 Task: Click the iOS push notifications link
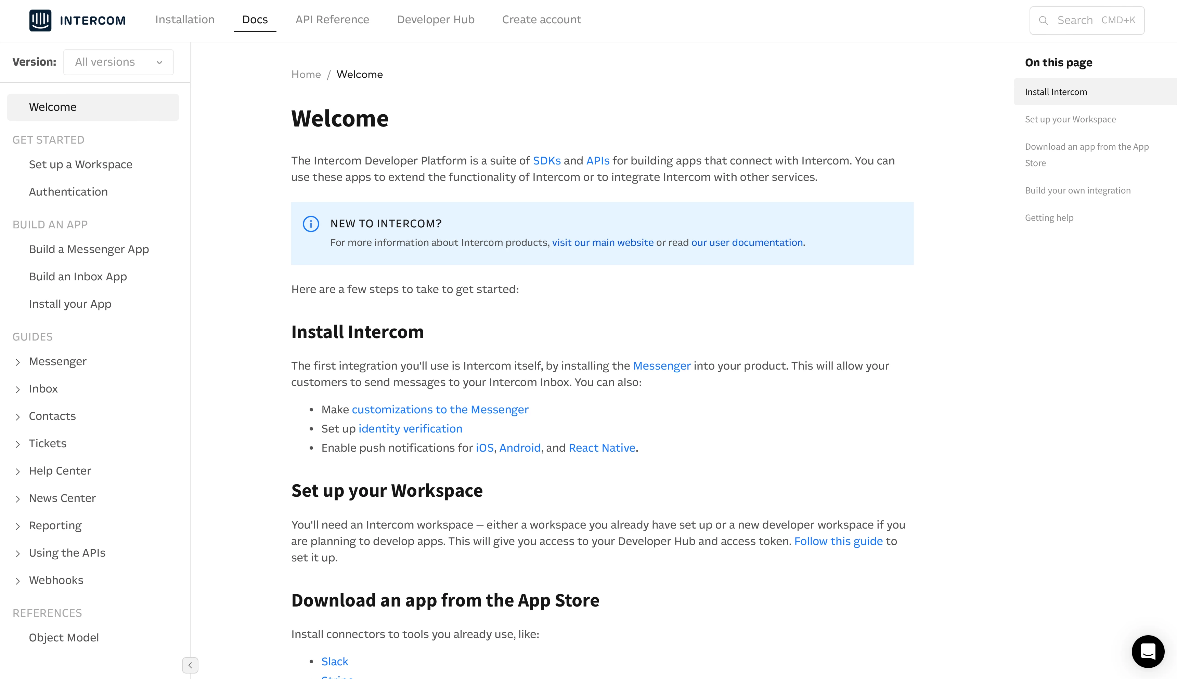(x=484, y=448)
